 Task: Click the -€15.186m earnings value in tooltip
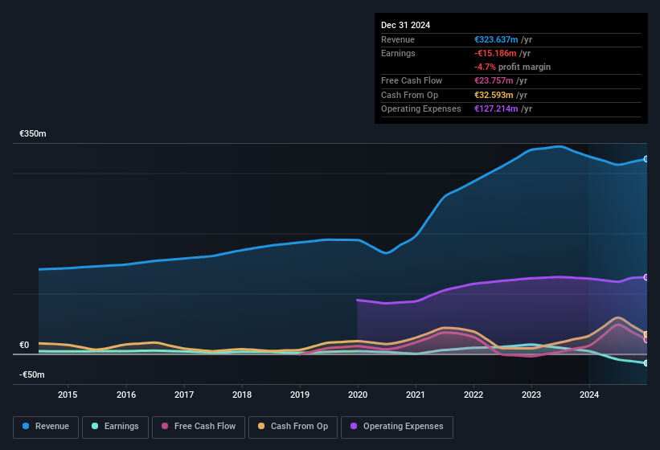click(495, 53)
